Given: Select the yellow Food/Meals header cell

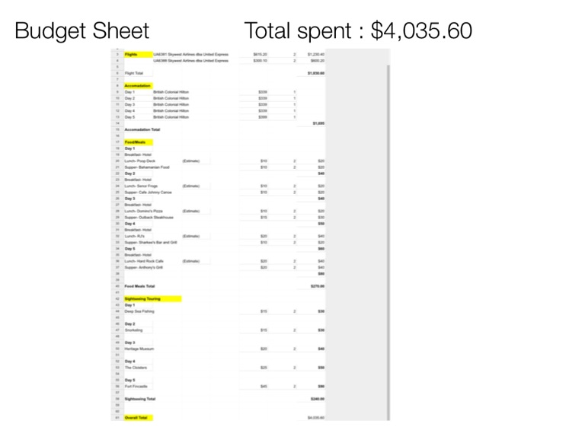Looking at the screenshot, I should click(136, 142).
